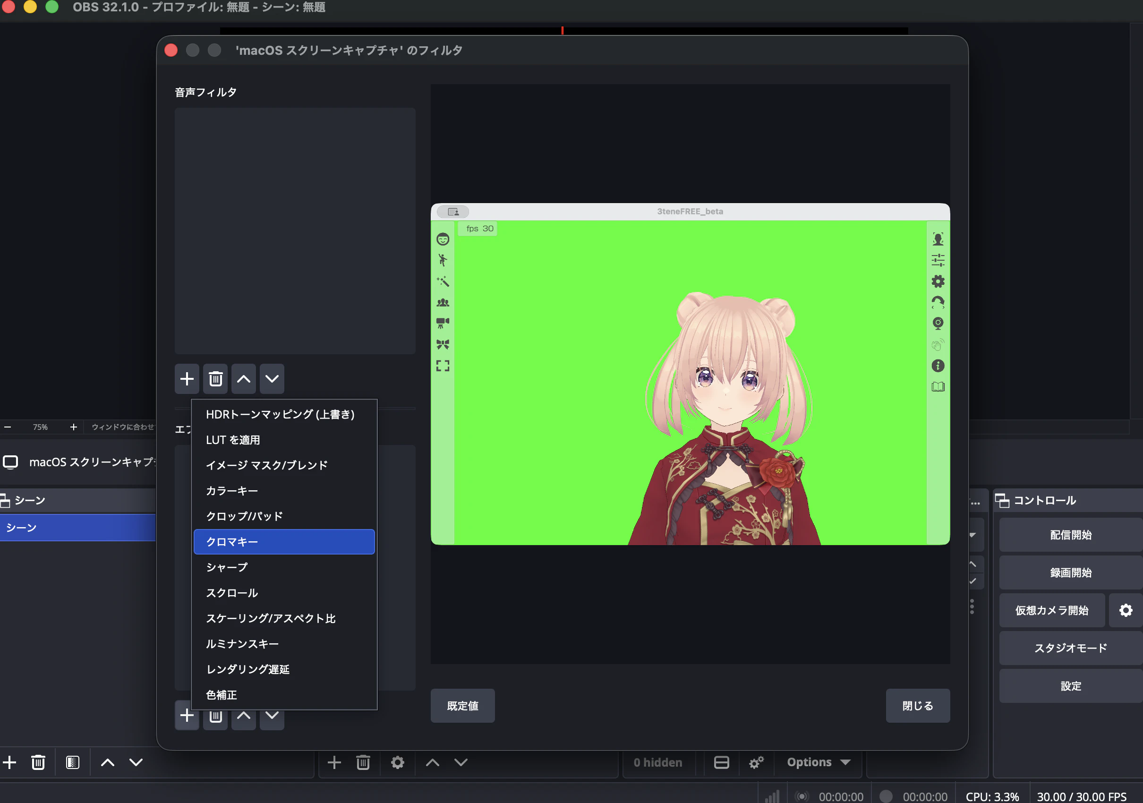Expand the Options dropdown in mixer
The image size is (1143, 803).
click(819, 762)
